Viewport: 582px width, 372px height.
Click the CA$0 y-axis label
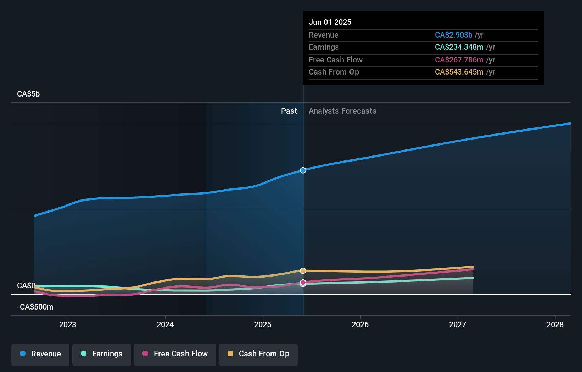point(26,286)
